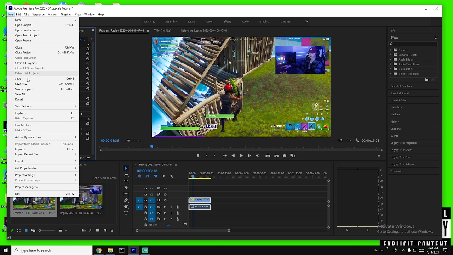
Task: Expand the Video Effects folder
Action: tap(390, 69)
